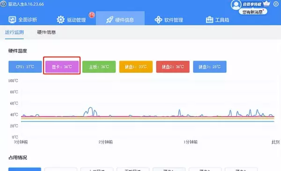Open the user avatar account icon
281x171 pixels.
(236, 5)
